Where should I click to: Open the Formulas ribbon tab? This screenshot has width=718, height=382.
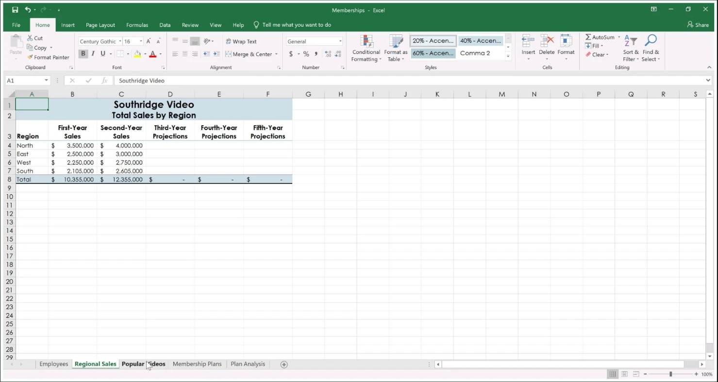137,25
